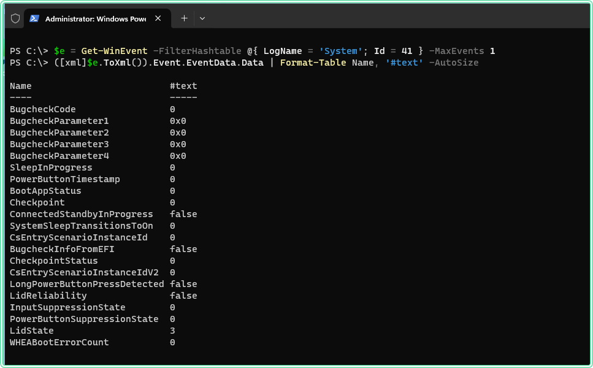This screenshot has height=368, width=593.
Task: Click the InputSuppressionState row name
Action: [67, 307]
